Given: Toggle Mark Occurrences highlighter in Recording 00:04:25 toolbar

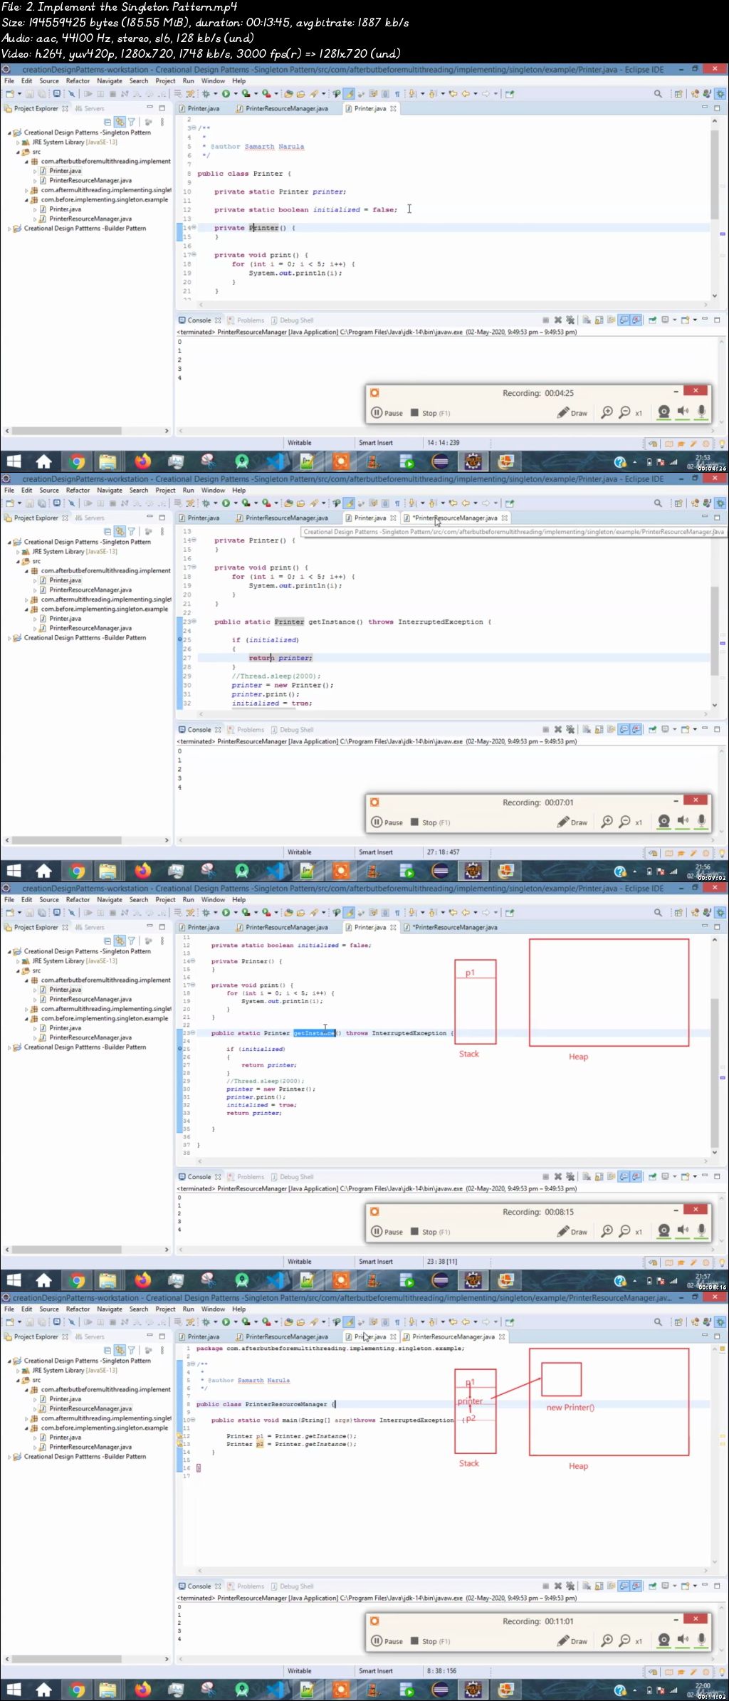Looking at the screenshot, I should click(350, 94).
